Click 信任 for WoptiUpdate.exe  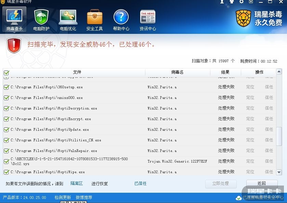click(x=269, y=129)
